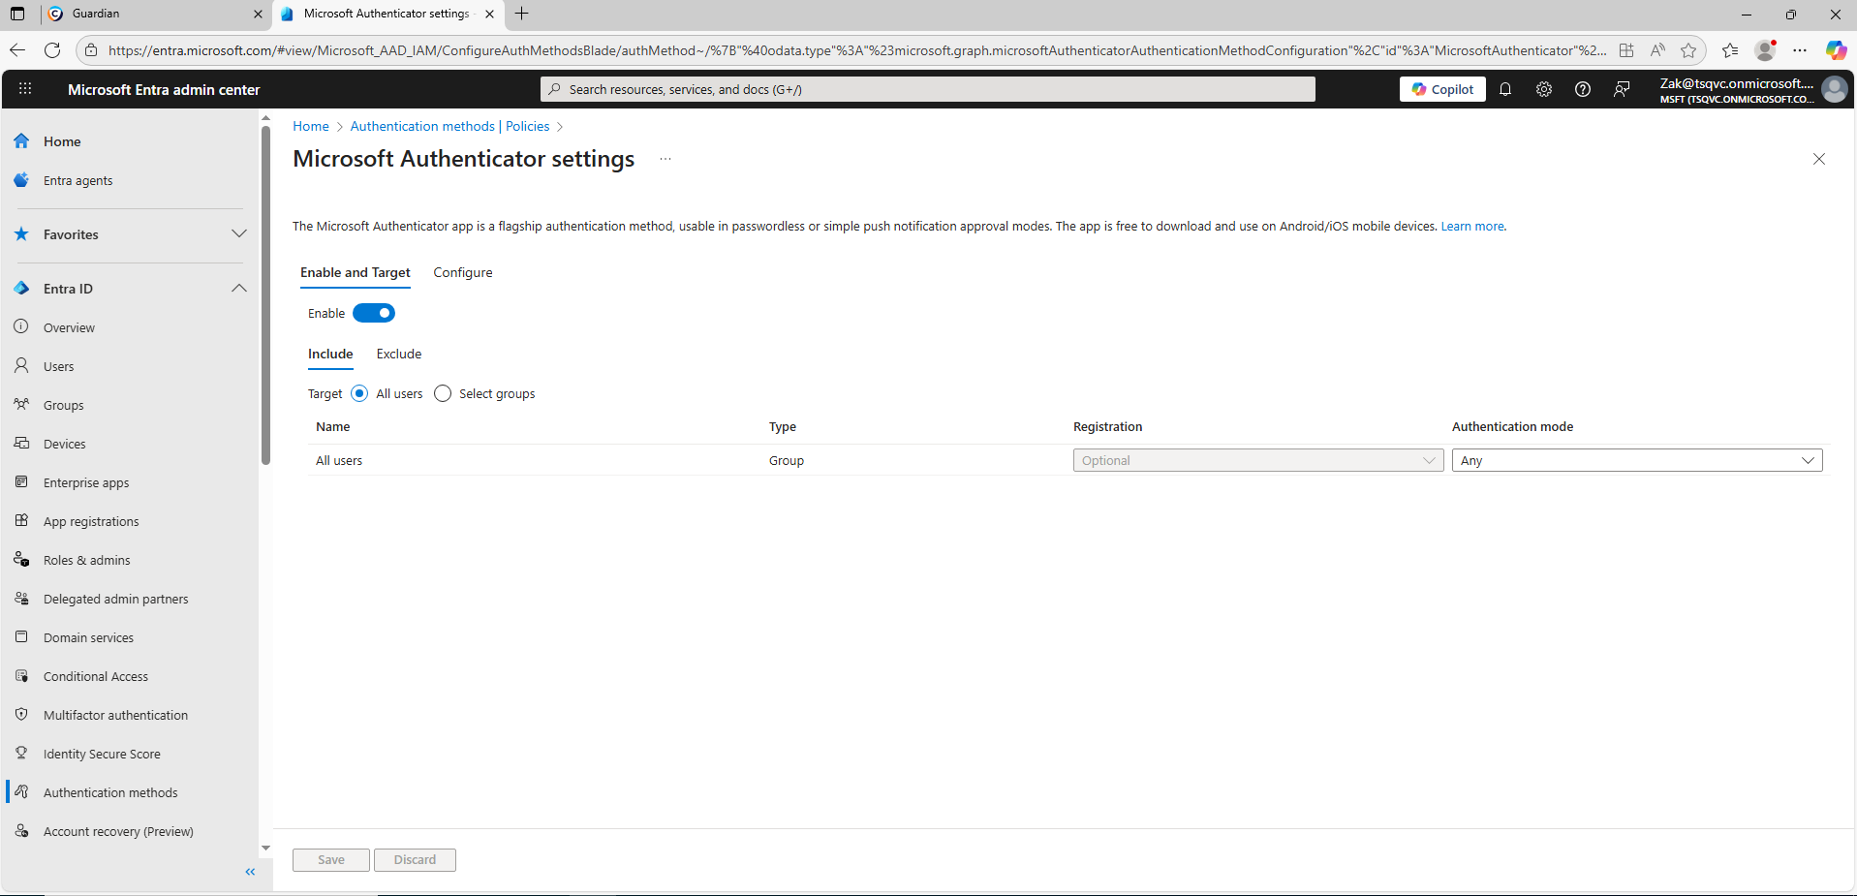Viewport: 1857px width, 896px height.
Task: Click the help question mark icon
Action: pyautogui.click(x=1583, y=89)
